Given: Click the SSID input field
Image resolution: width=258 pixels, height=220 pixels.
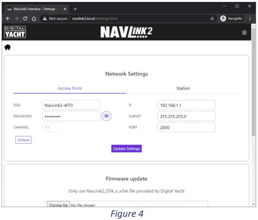Looking at the screenshot, I should coord(71,105).
